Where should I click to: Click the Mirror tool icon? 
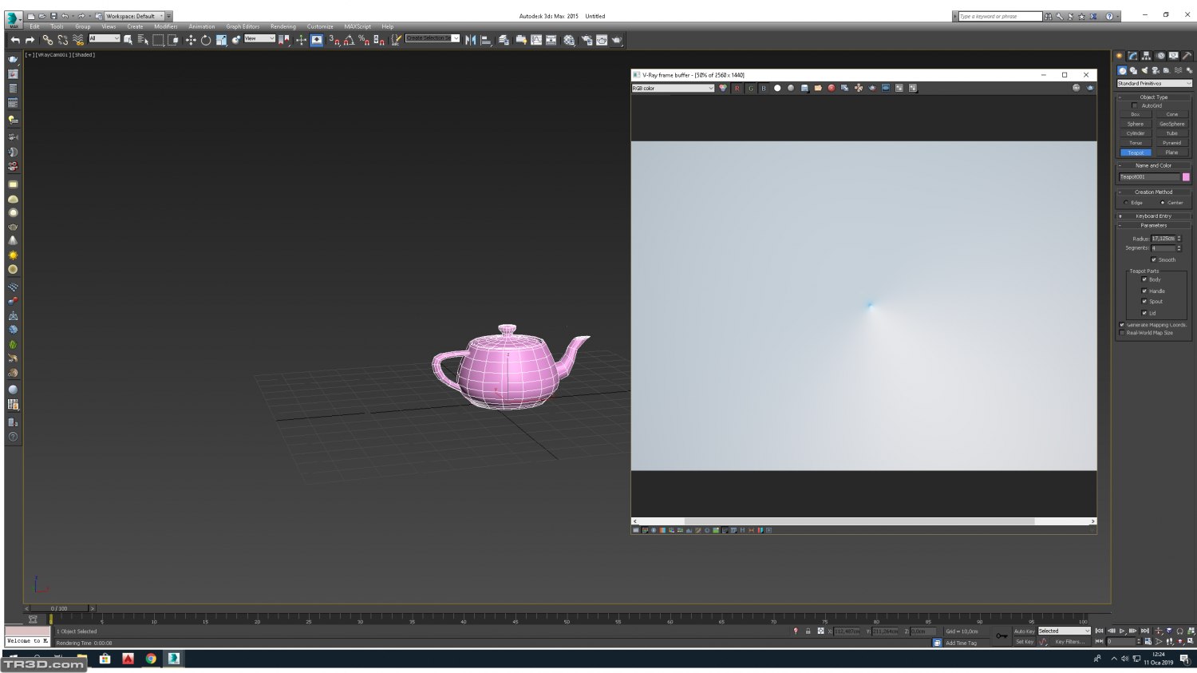pyautogui.click(x=470, y=40)
